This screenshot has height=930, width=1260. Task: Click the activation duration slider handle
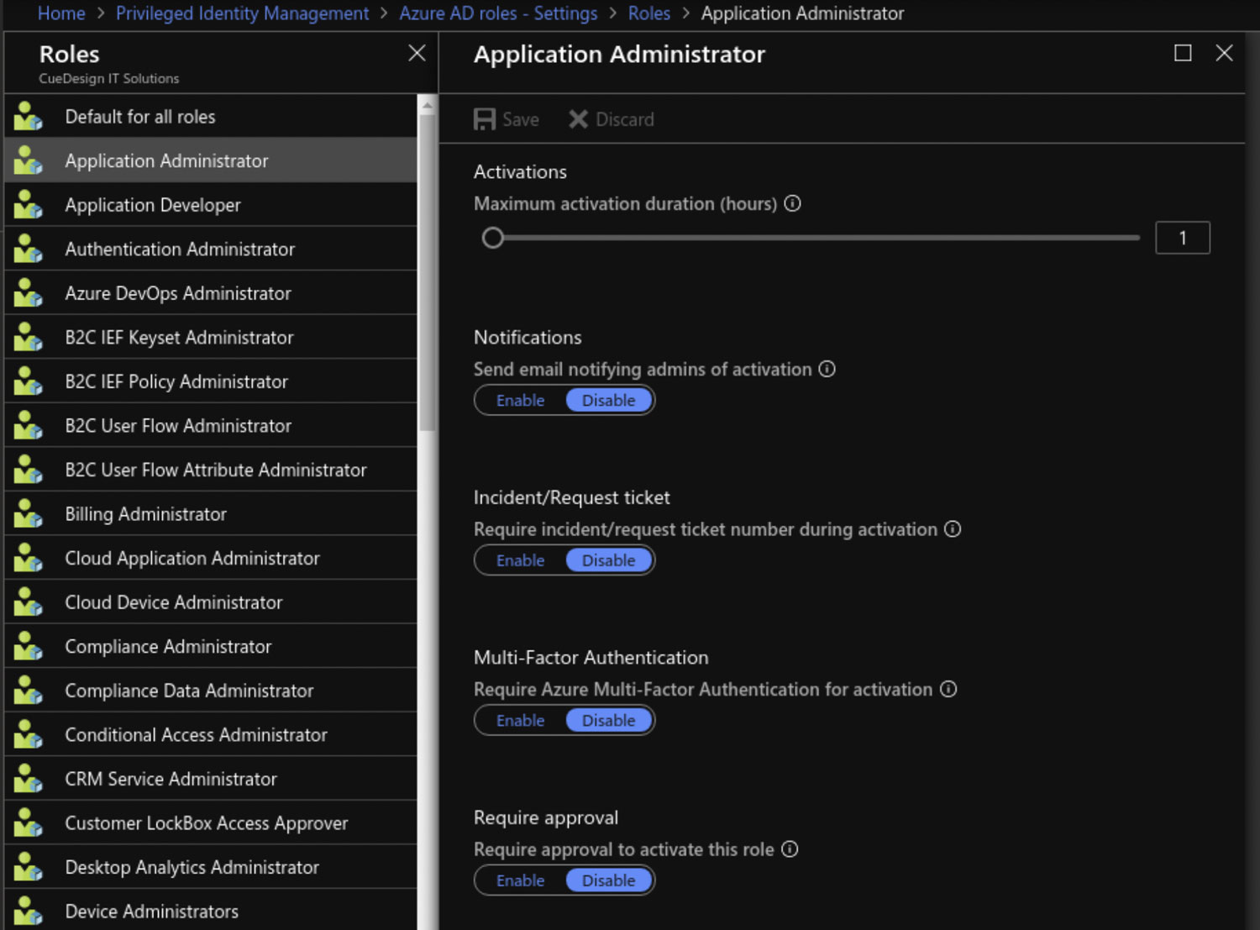click(x=493, y=238)
